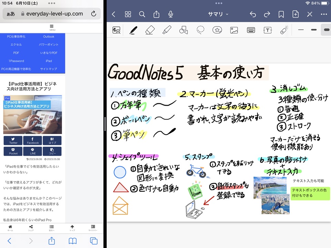The image size is (331, 248).
Task: Open the サイトマップ menu item
Action: [49, 69]
